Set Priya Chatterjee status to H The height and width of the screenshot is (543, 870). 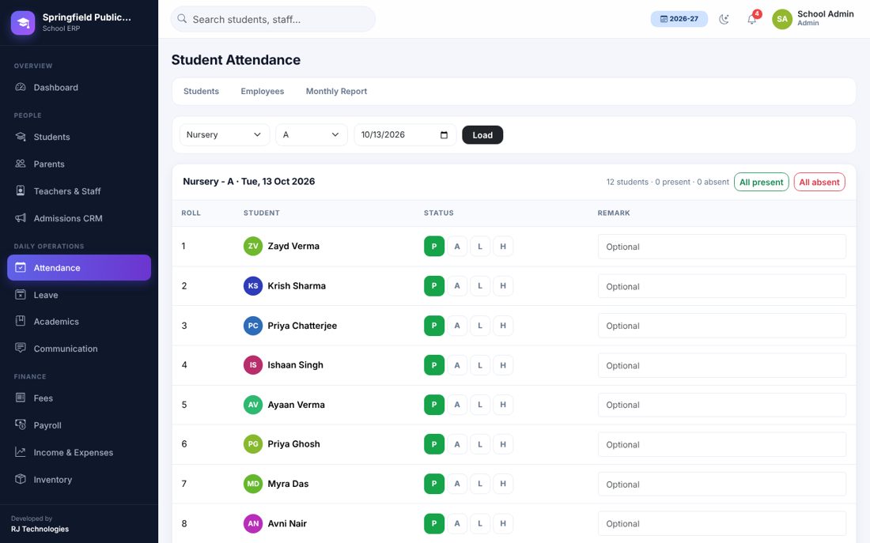point(503,326)
